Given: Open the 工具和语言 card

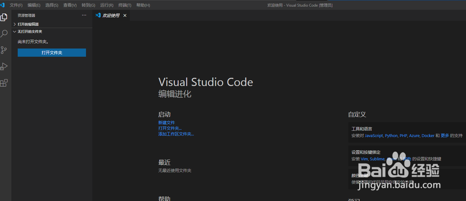Looking at the screenshot, I should tap(407, 133).
